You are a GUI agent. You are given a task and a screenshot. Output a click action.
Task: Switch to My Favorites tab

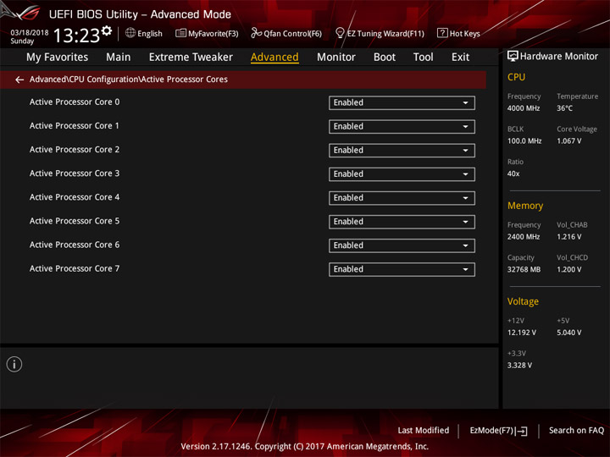coord(58,58)
